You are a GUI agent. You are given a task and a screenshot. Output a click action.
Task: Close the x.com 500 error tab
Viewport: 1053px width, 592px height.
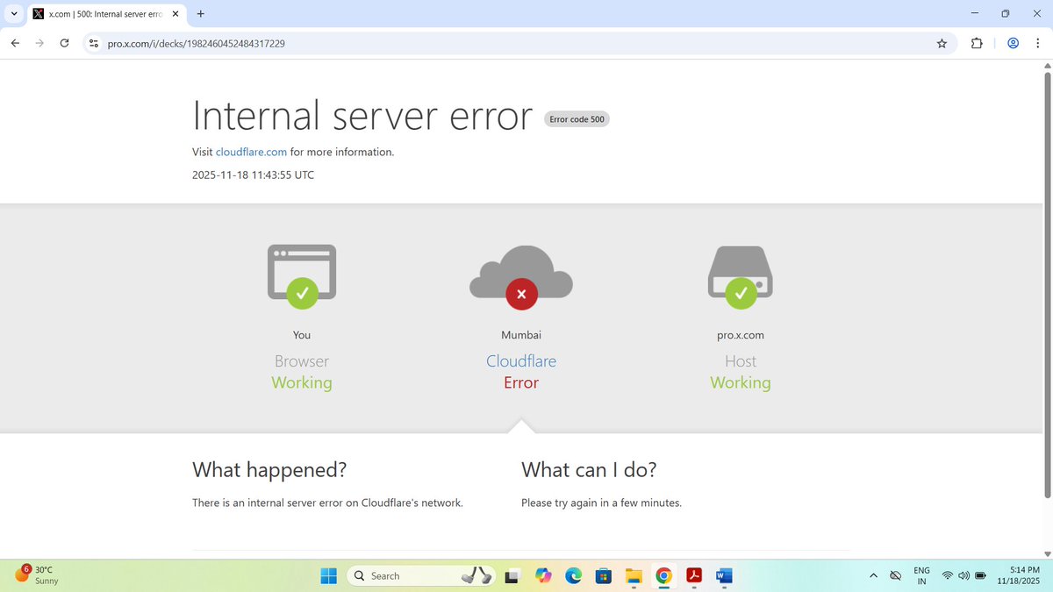tap(175, 14)
